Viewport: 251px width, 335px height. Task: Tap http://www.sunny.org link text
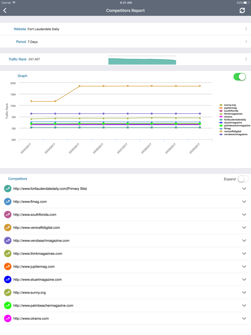[x=30, y=293]
